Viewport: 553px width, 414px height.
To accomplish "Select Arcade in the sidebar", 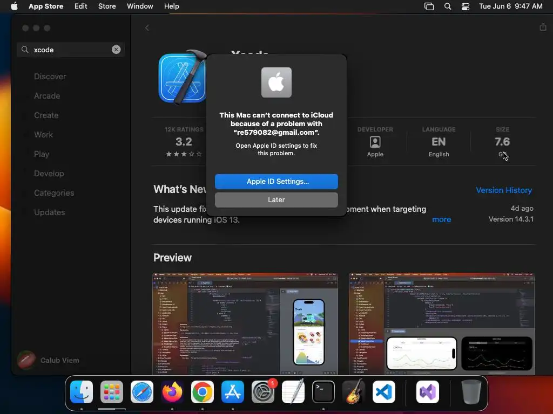I will [x=47, y=96].
